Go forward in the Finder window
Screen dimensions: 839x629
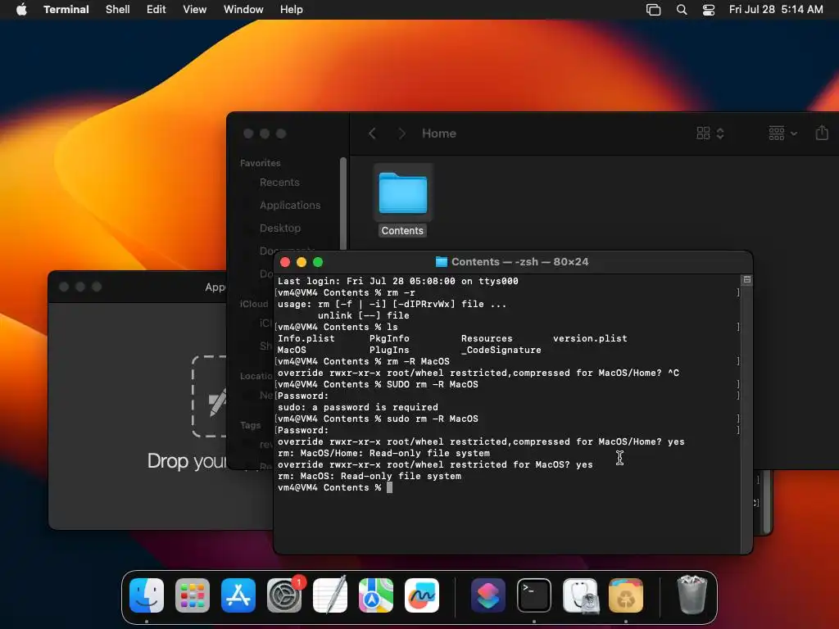(401, 133)
